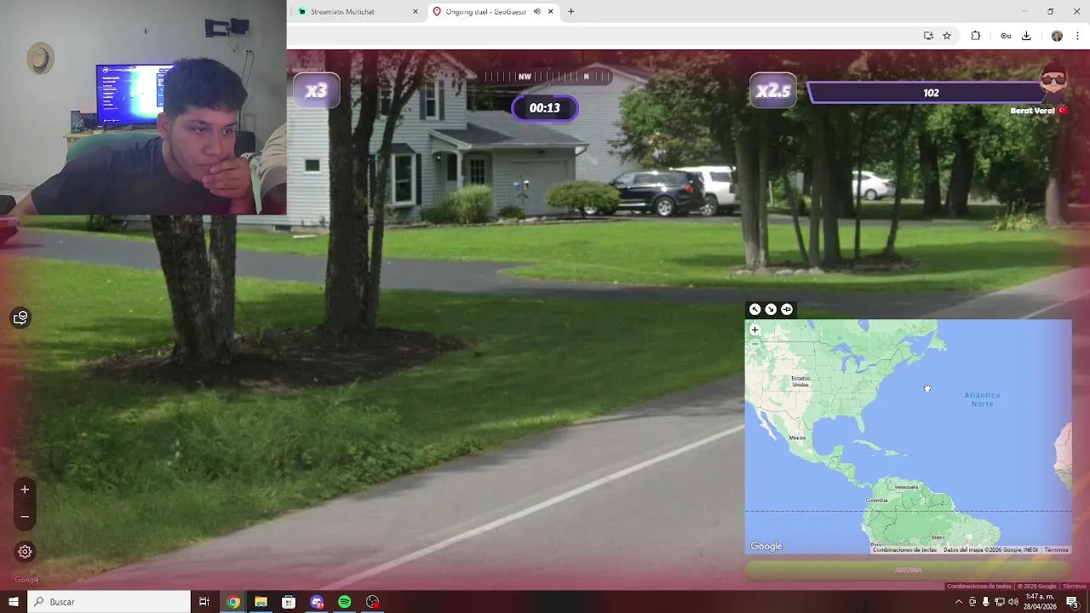The image size is (1090, 613).
Task: Shrink the guess map with the down-right arrow
Action: [x=771, y=309]
